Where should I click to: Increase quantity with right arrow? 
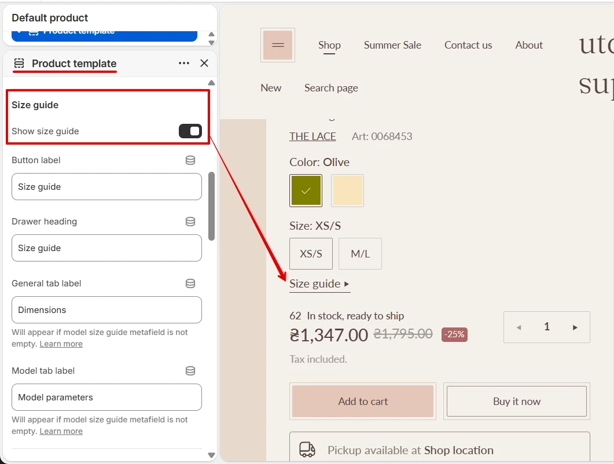[x=575, y=327]
